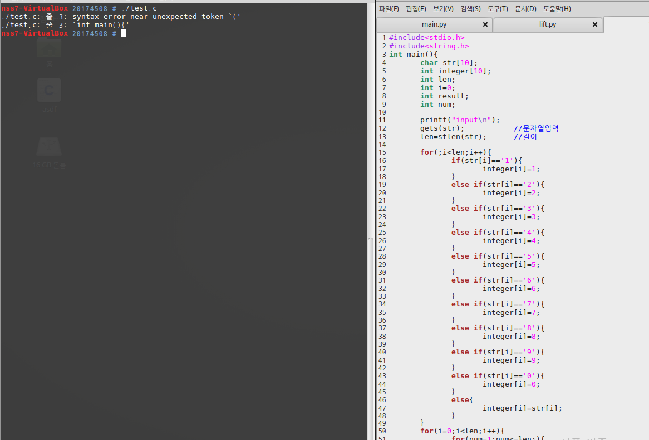Viewport: 649px width, 440px height.
Task: Place cursor on 'char str[10];' line
Action: point(449,63)
